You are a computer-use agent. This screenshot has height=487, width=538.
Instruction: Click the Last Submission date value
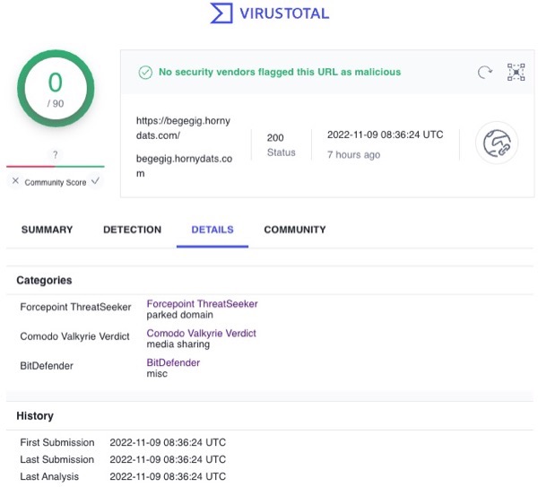(168, 459)
